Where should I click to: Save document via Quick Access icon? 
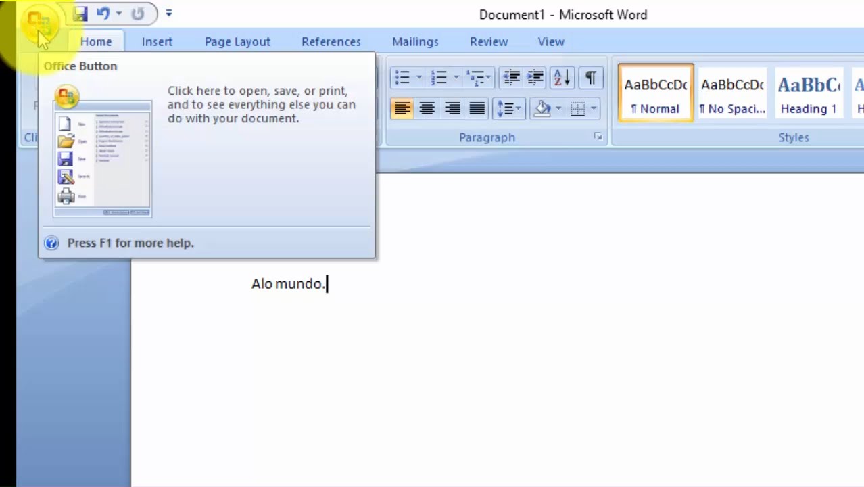pyautogui.click(x=80, y=14)
